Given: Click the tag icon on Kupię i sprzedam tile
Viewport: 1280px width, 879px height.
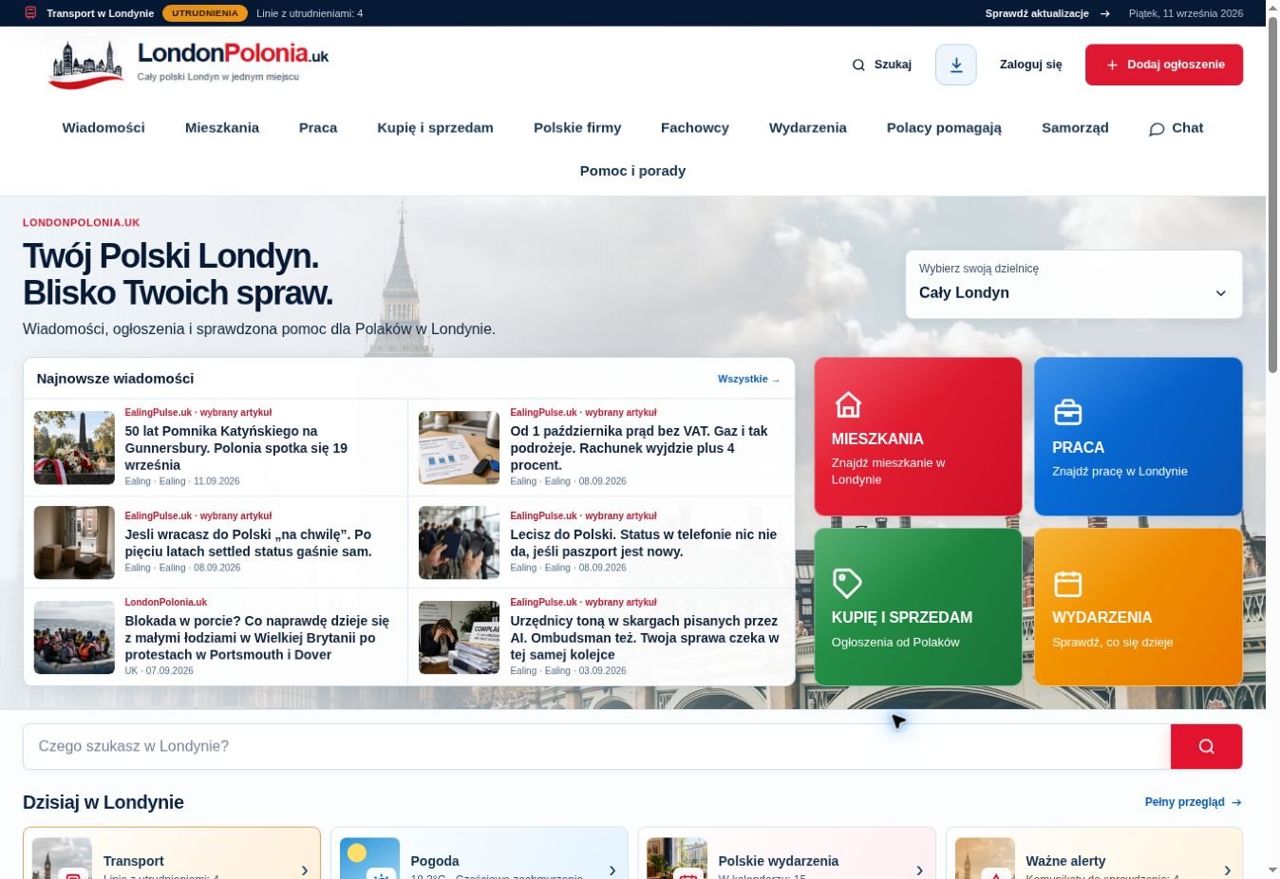Looking at the screenshot, I should (847, 583).
